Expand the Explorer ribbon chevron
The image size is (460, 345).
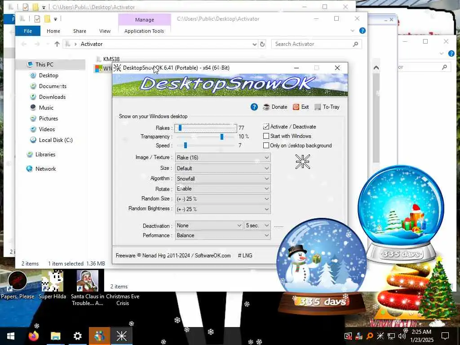click(352, 31)
